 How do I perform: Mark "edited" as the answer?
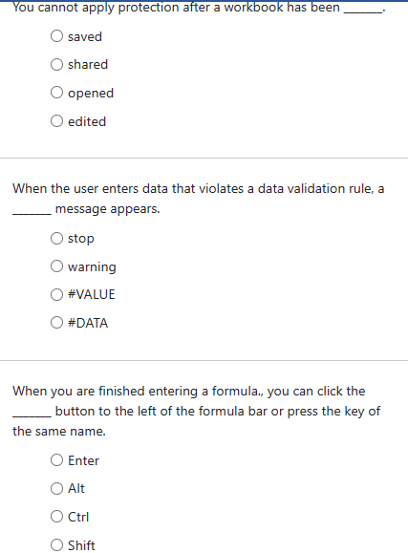(x=56, y=121)
